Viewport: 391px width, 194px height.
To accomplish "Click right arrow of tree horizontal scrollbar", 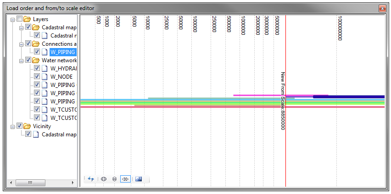I will pos(73,183).
